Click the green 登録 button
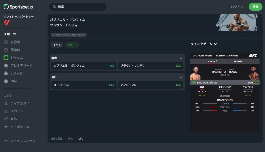265x152 pixels. click(x=255, y=7)
